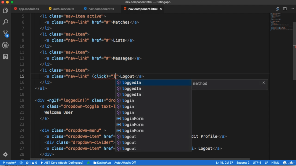The height and width of the screenshot is (166, 296).
Task: Click line number 15 in gutter
Action: point(22,76)
